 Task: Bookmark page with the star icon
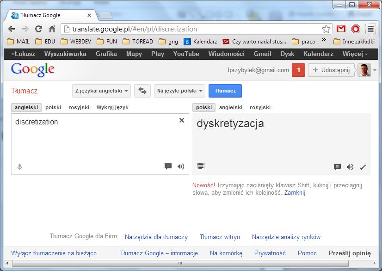click(326, 29)
